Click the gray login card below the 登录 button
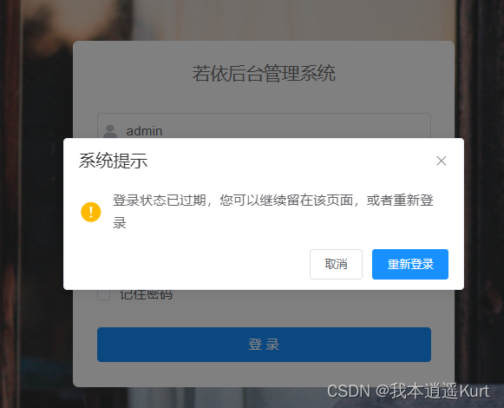The width and height of the screenshot is (504, 408). coord(264,374)
